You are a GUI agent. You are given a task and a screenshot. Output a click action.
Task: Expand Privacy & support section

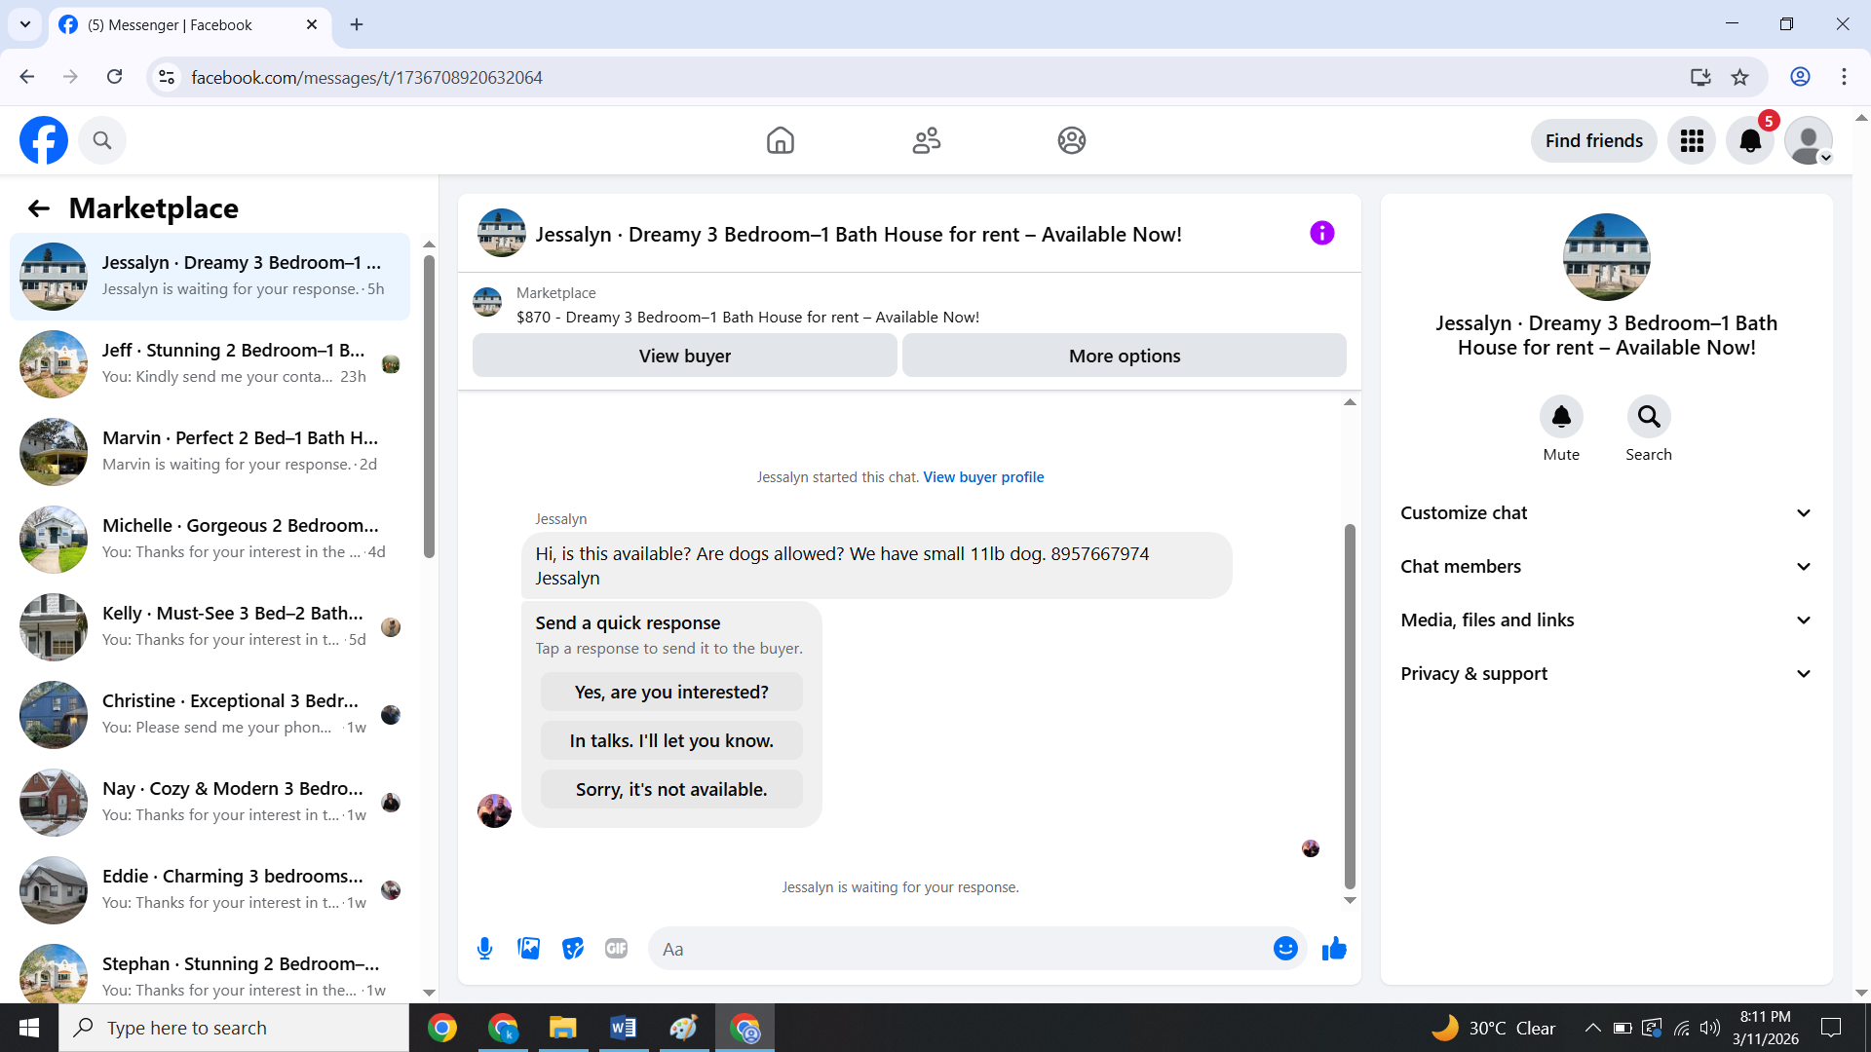pos(1606,674)
